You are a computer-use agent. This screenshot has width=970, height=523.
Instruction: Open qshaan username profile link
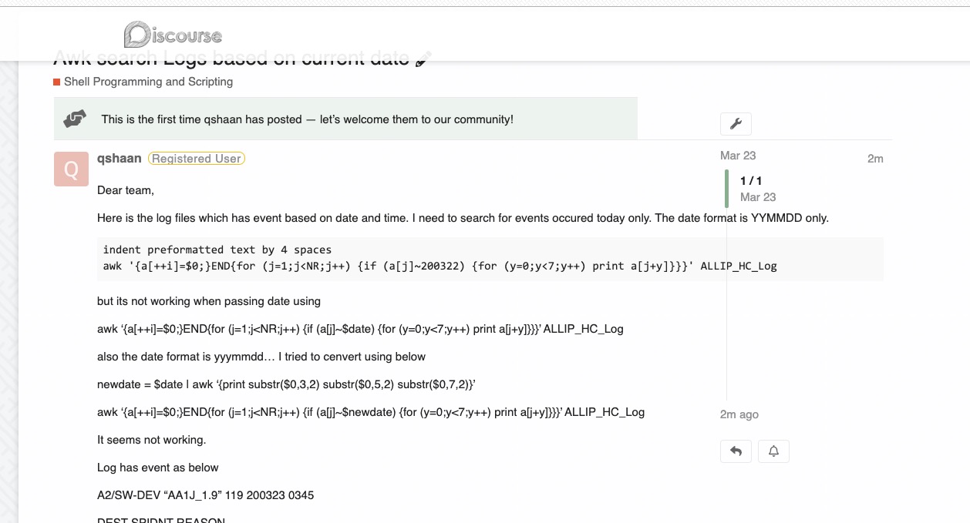click(119, 158)
